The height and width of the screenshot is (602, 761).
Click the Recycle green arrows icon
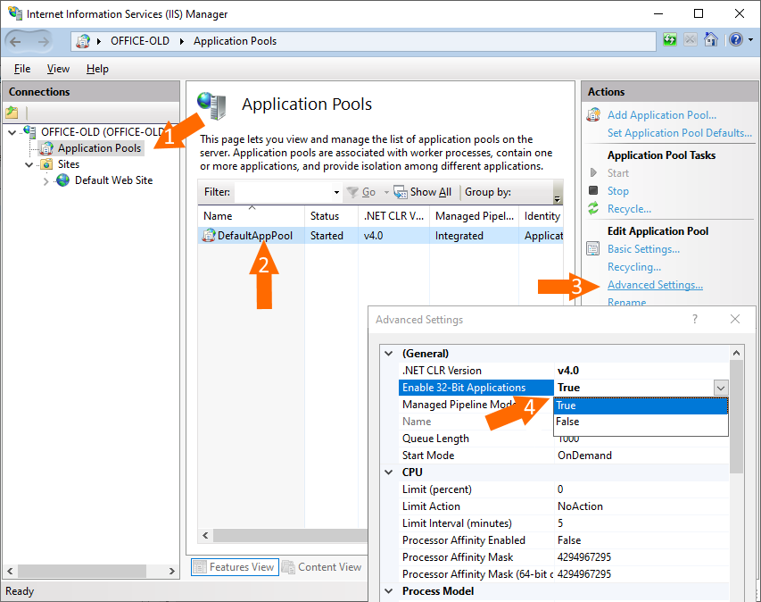(x=593, y=208)
